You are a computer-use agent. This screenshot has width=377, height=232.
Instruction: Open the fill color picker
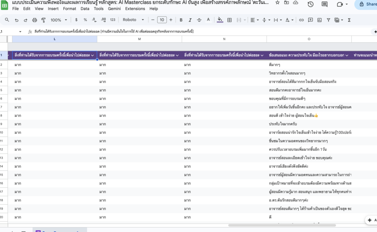[220, 20]
